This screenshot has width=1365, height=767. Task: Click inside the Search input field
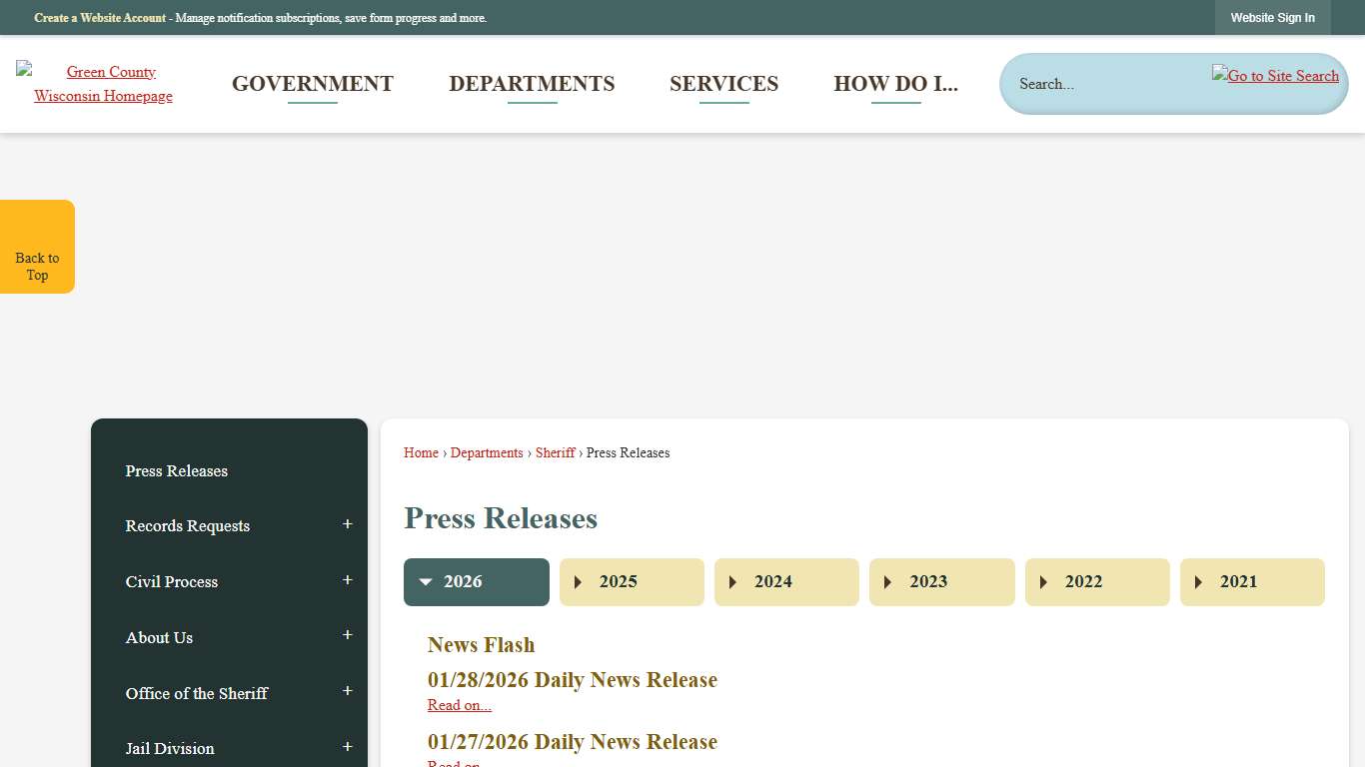click(1099, 84)
